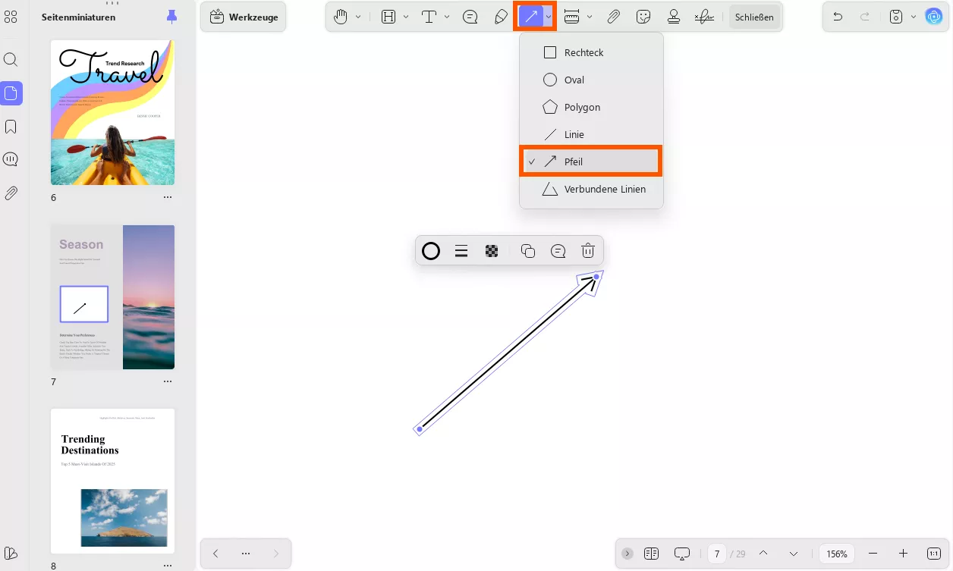Choose Oval from shape menu
Viewport: 953px width, 571px height.
coord(591,80)
